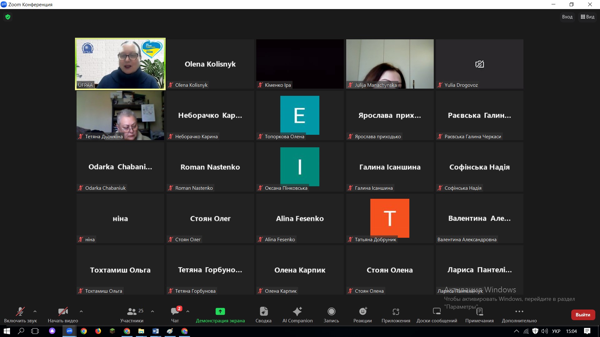Image resolution: width=600 pixels, height=337 pixels.
Task: Click Тетяна Горбунова name label
Action: (x=195, y=291)
